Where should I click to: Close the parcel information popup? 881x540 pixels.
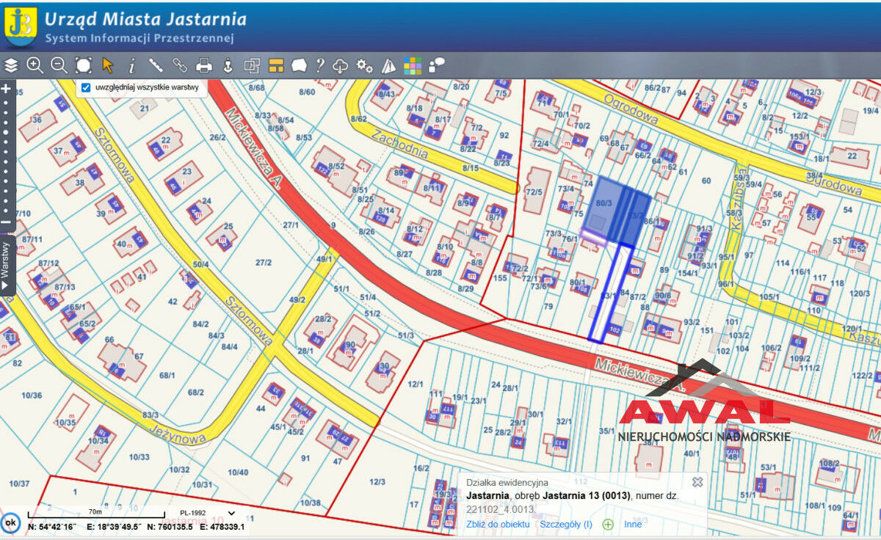697,482
